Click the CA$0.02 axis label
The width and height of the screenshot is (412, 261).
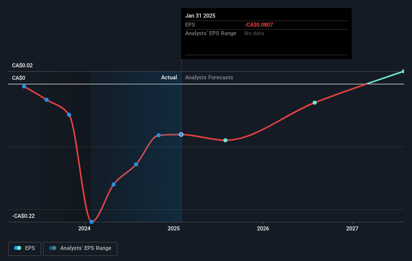[x=23, y=65]
